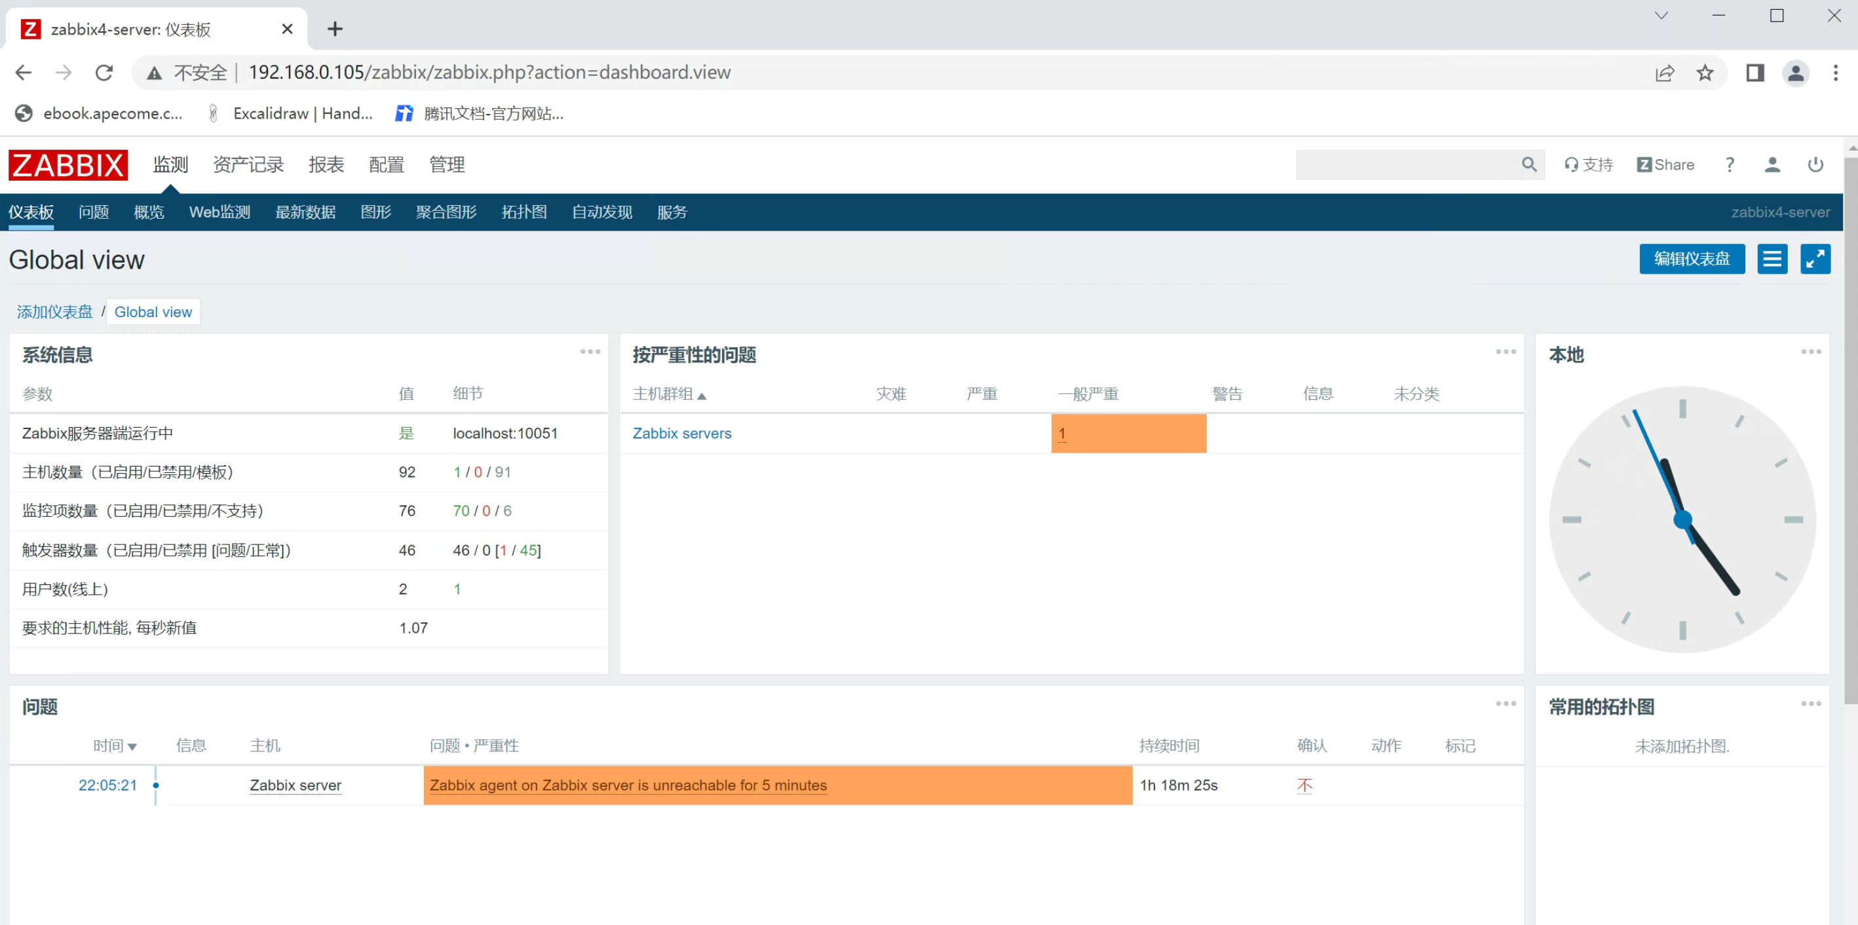Open the user profile icon
The image size is (1858, 925).
(1772, 164)
